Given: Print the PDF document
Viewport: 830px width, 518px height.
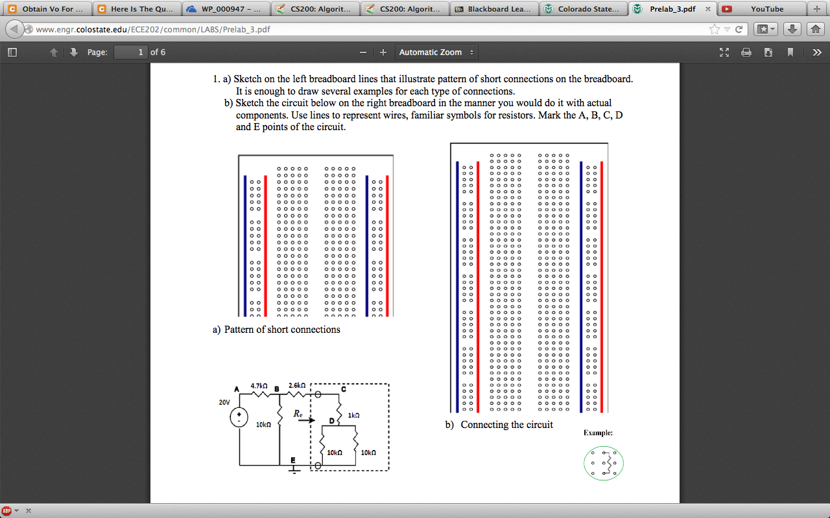Looking at the screenshot, I should [x=746, y=52].
